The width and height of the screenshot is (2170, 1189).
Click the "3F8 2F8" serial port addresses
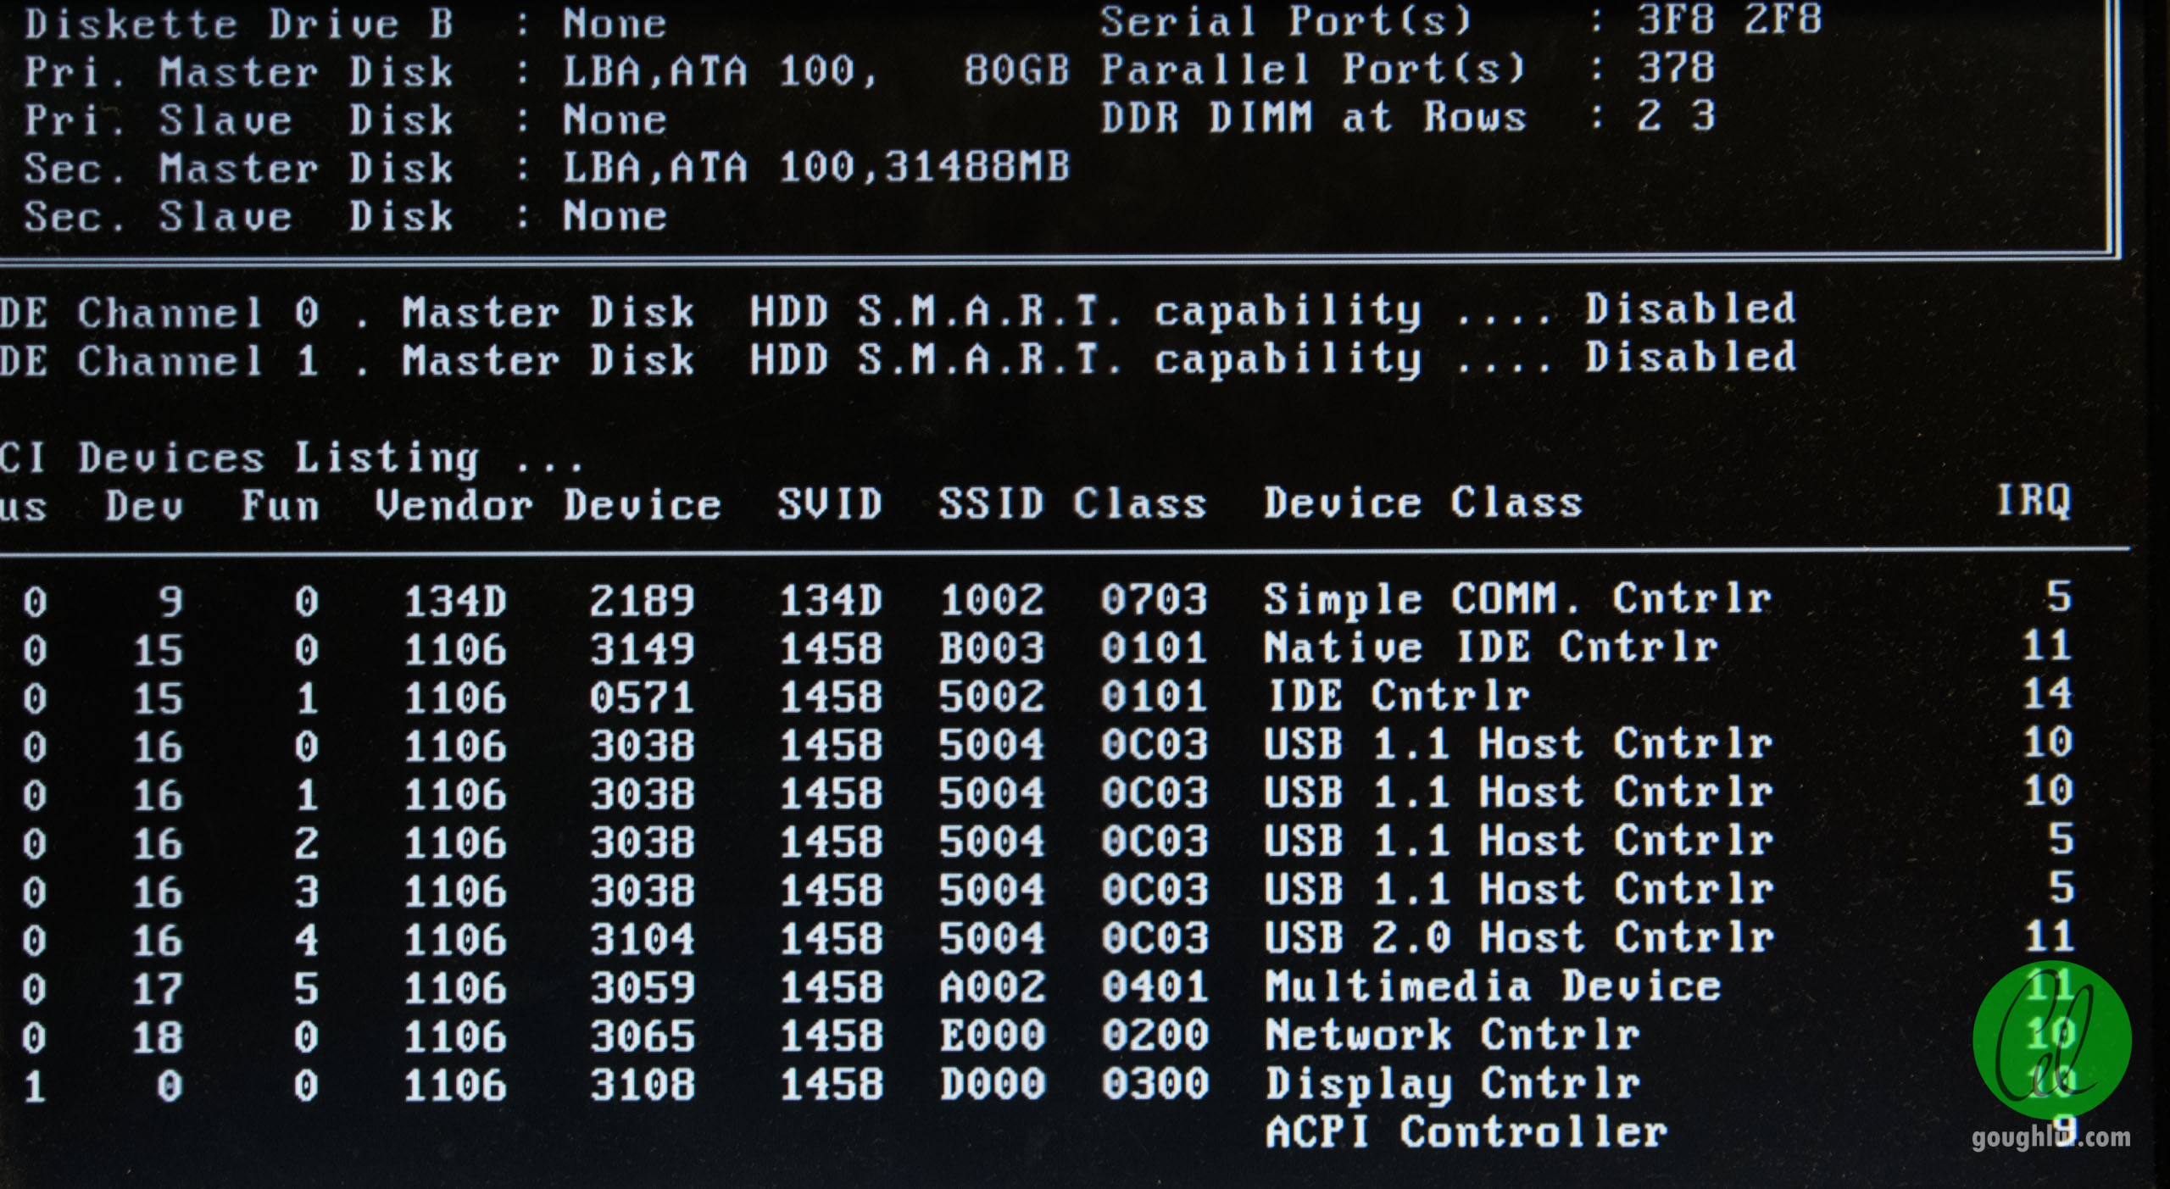(x=1729, y=19)
